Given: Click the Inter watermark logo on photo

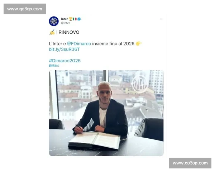Looking at the screenshot, I should (139, 84).
